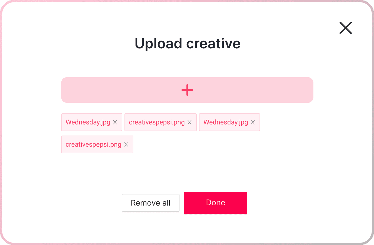The height and width of the screenshot is (245, 374).
Task: Click the word "creative" in the dialog title
Action: pos(213,44)
